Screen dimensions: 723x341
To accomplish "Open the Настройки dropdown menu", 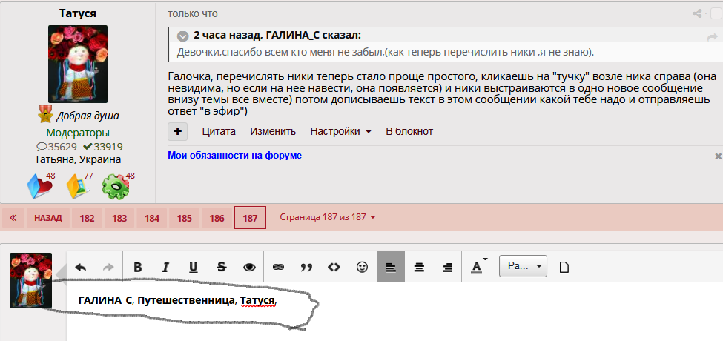I will coord(340,131).
